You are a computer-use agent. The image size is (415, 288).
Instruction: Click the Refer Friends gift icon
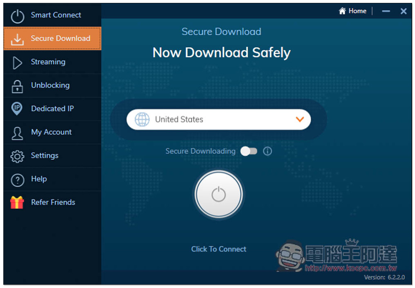coord(17,203)
